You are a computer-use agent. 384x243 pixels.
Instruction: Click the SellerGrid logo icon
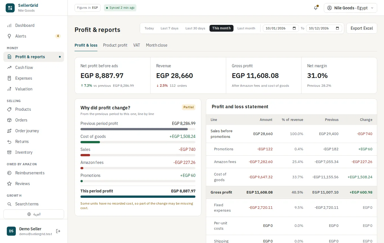point(10,8)
